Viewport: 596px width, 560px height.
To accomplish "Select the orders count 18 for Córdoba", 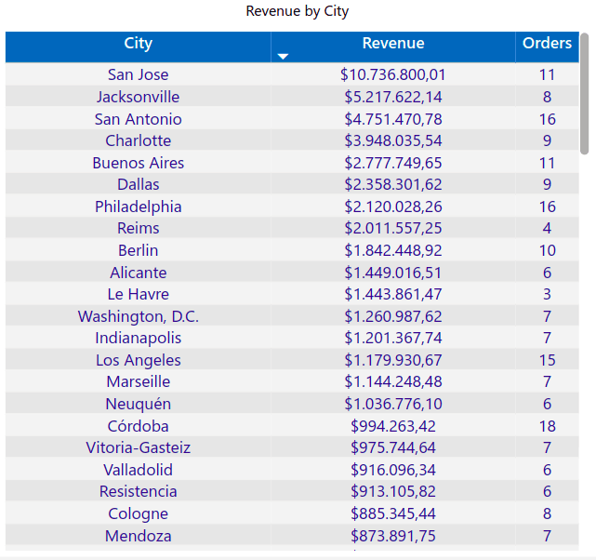I will (547, 426).
